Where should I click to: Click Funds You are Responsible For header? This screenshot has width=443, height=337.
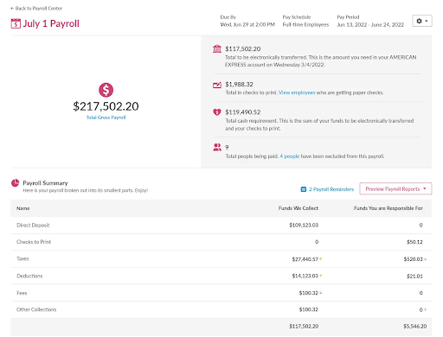tap(388, 208)
